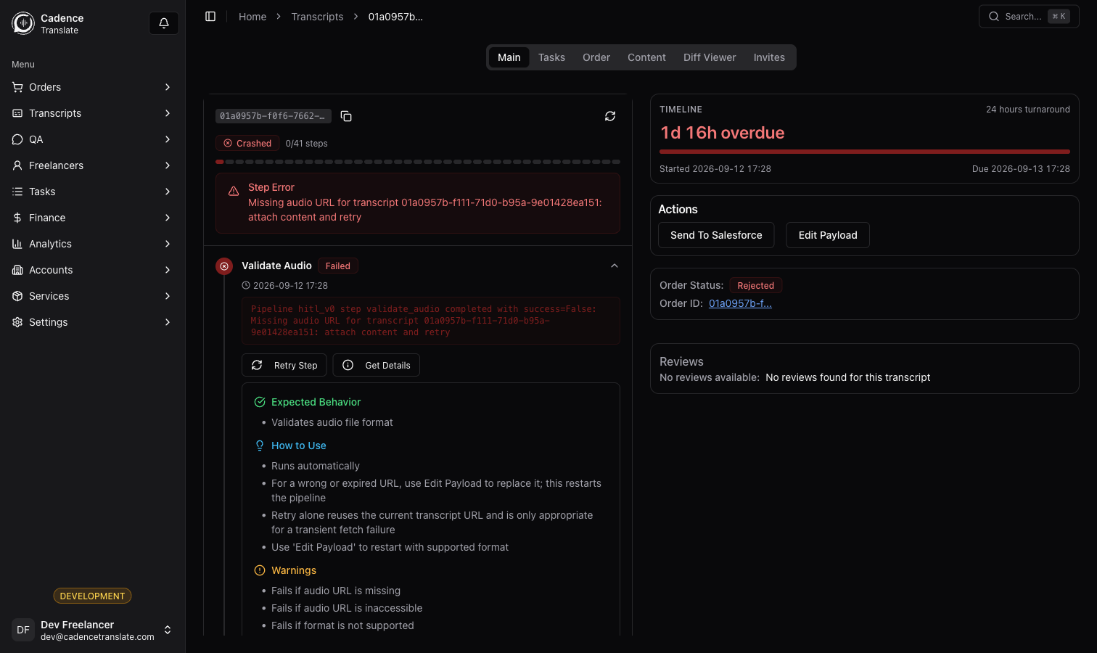Image resolution: width=1097 pixels, height=653 pixels.
Task: Select the Main tab
Action: tap(509, 57)
